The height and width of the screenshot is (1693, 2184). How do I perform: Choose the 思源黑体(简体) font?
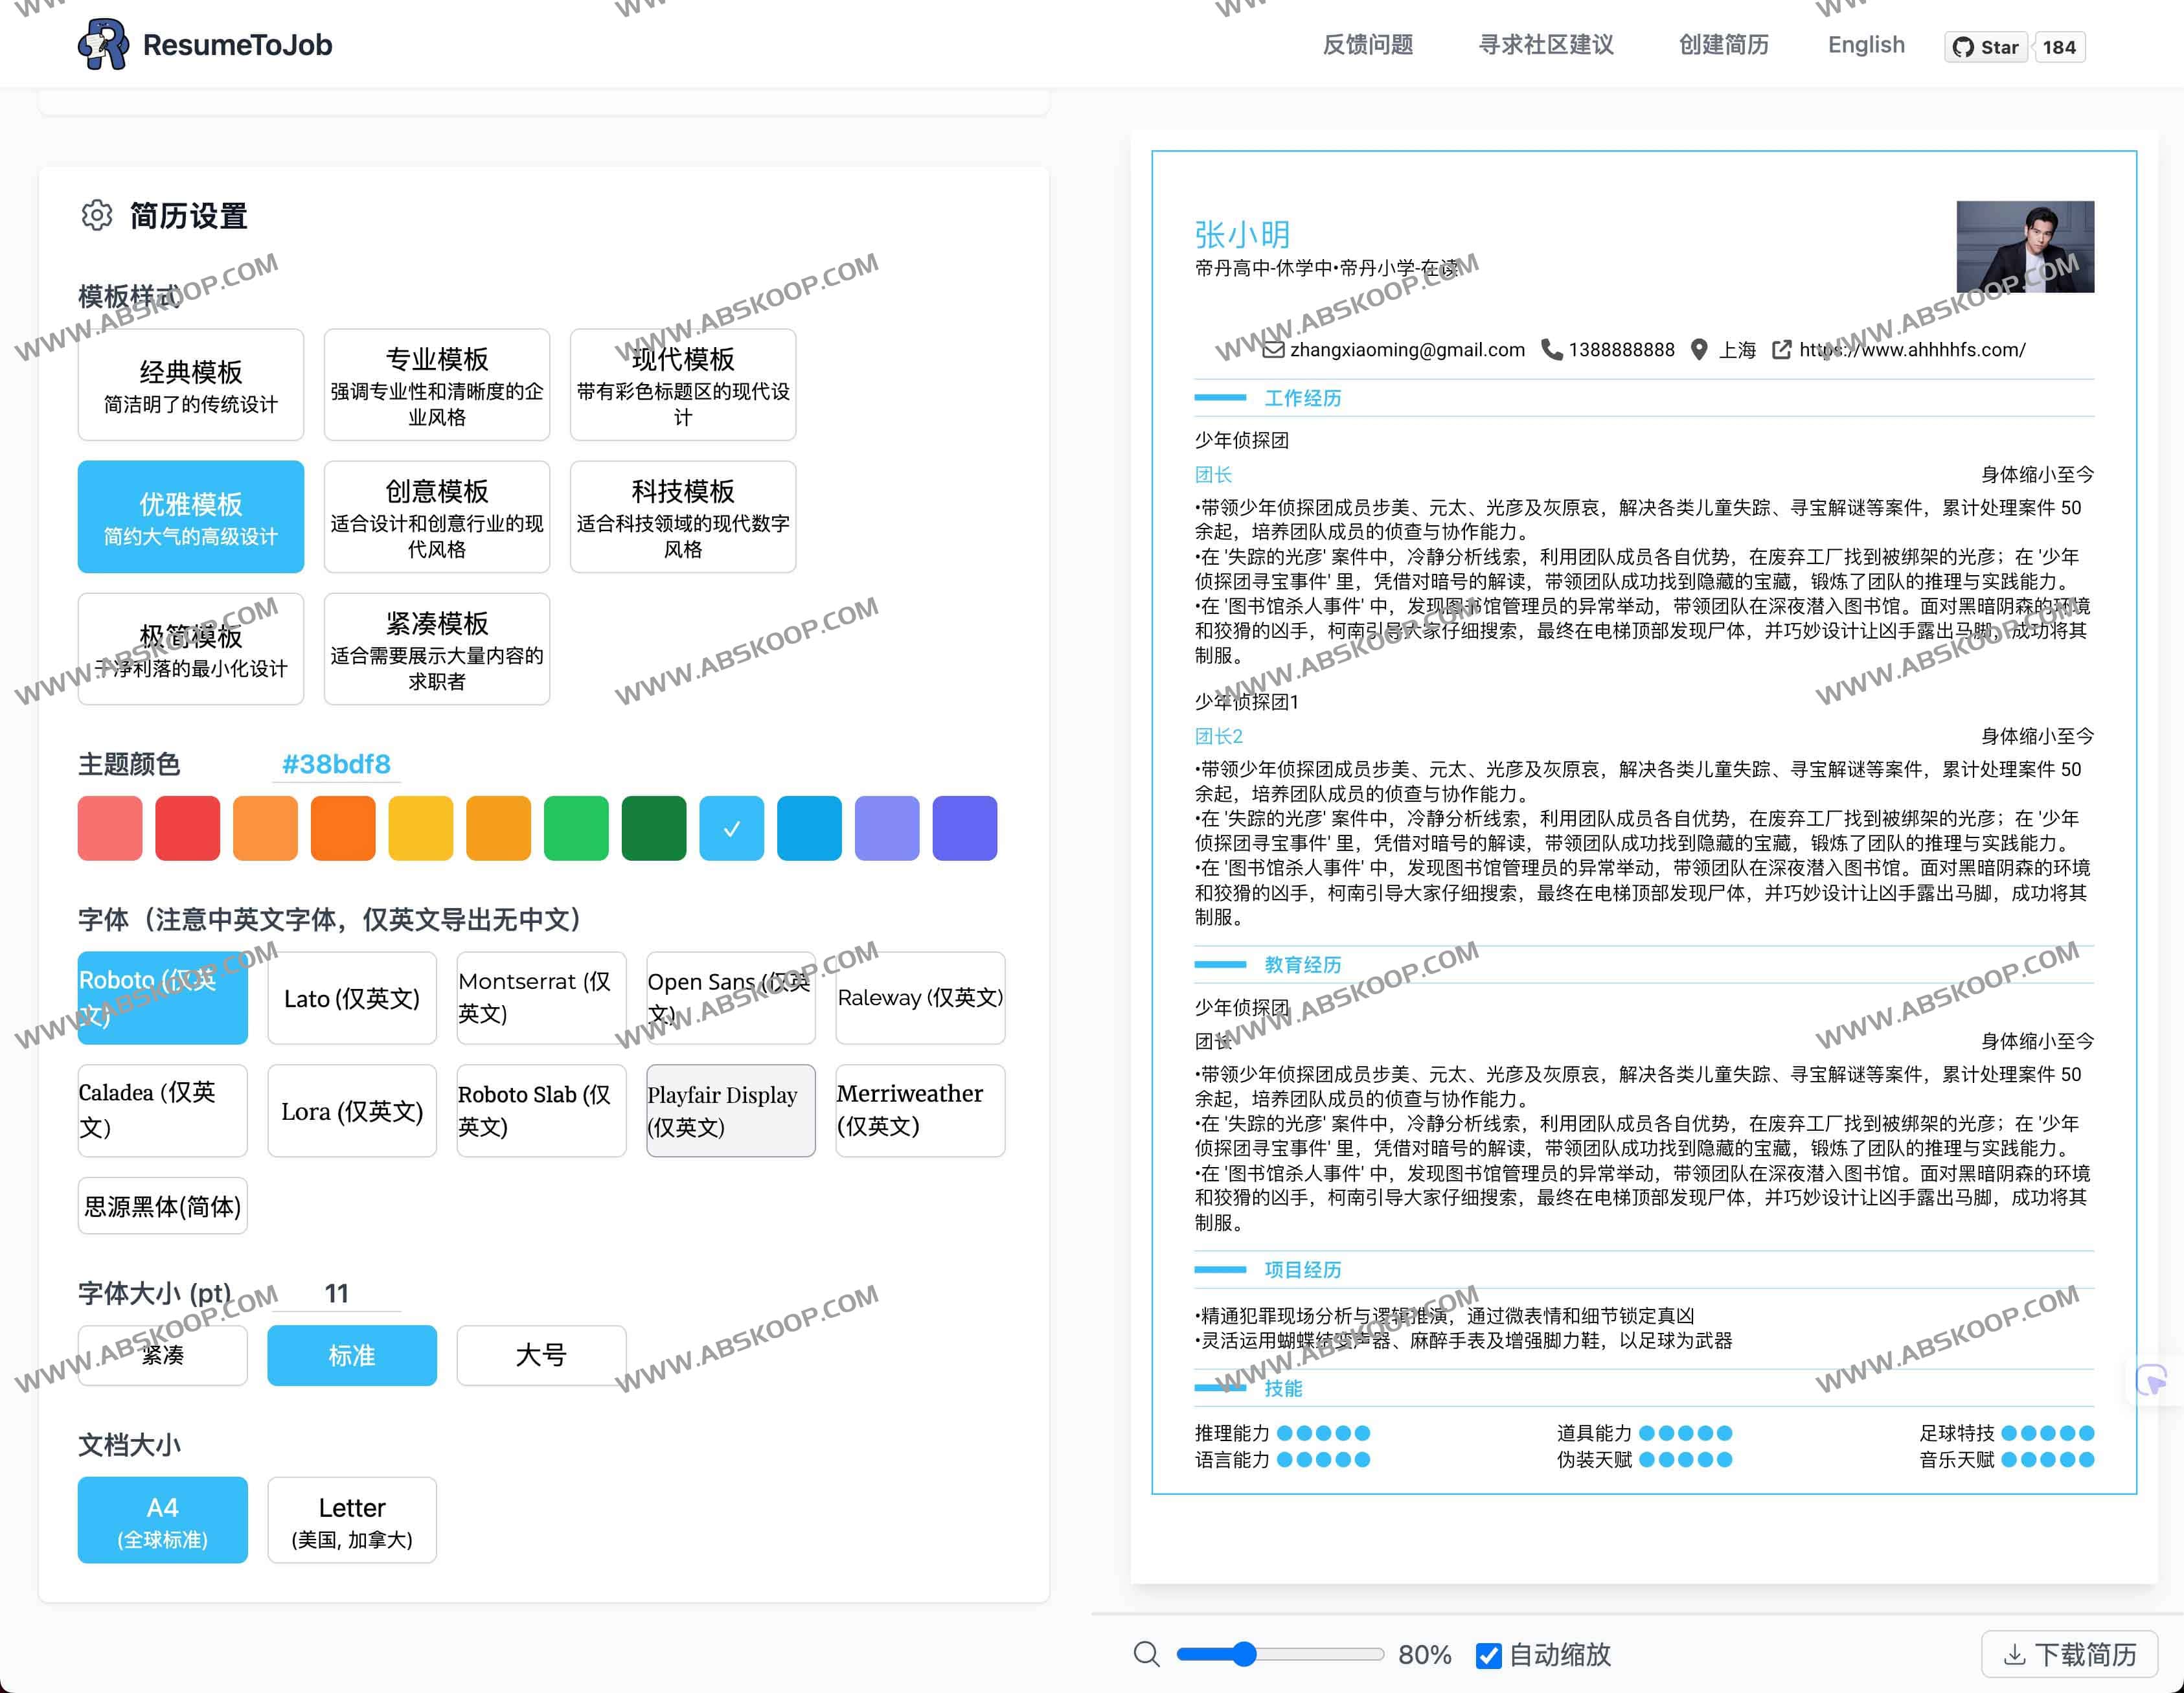(163, 1206)
